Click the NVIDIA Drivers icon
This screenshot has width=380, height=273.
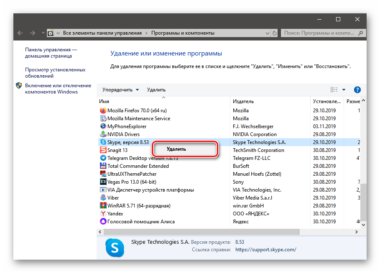[x=103, y=134]
